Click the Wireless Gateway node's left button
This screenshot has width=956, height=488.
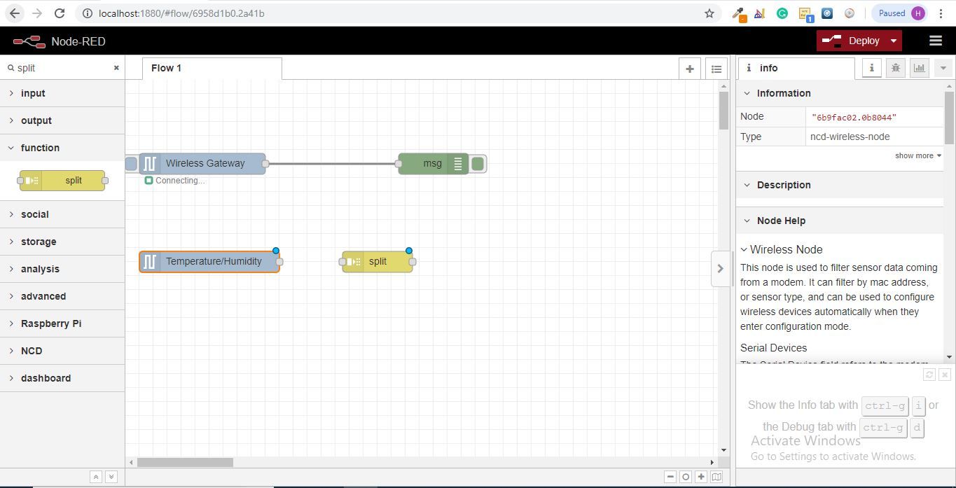131,164
